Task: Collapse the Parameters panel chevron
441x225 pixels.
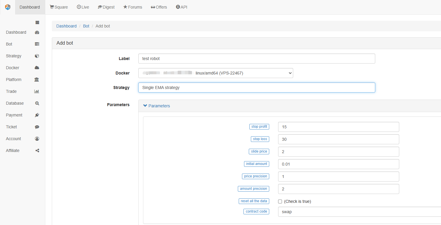Action: pos(145,106)
